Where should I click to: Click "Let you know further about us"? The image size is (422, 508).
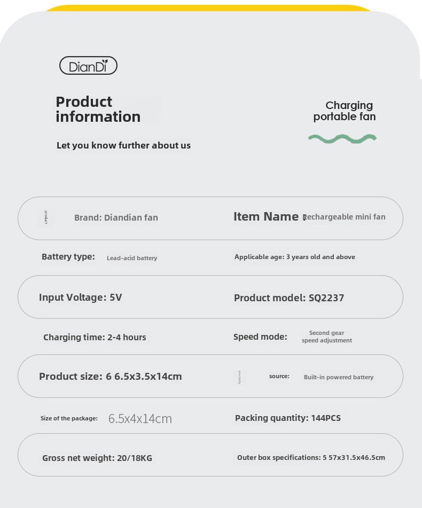123,145
